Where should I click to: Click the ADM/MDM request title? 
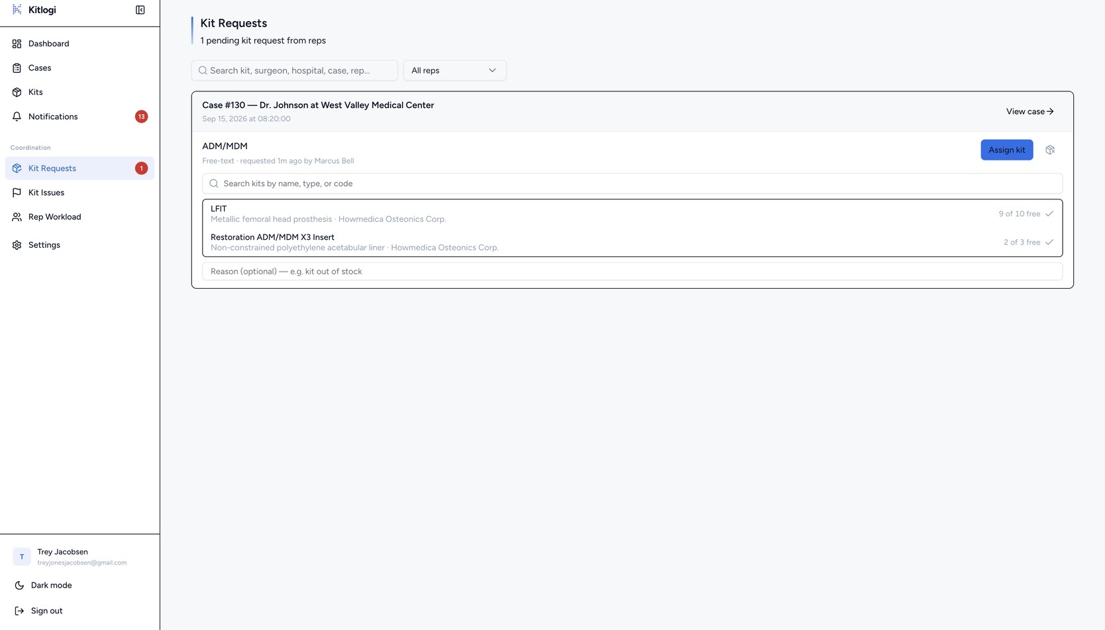(225, 146)
